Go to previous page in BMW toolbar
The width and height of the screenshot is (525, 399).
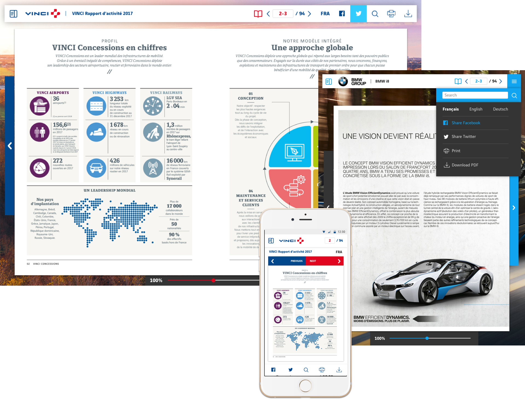(466, 81)
